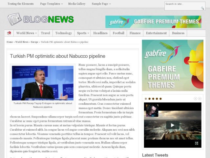The width and height of the screenshot is (210, 158).
Task: Open the Entertainment category
Action: pyautogui.click(x=156, y=33)
